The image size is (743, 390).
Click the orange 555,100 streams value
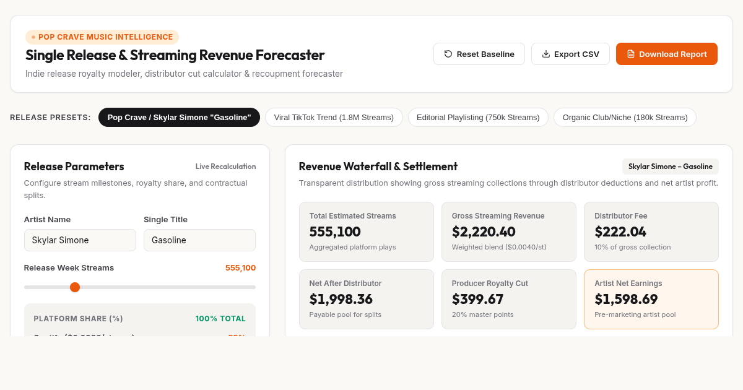(x=240, y=268)
